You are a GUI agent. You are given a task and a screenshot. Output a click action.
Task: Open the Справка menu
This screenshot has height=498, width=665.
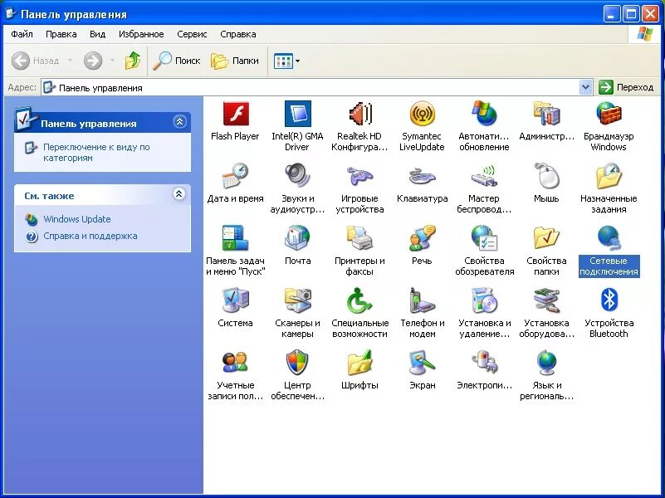pos(238,34)
